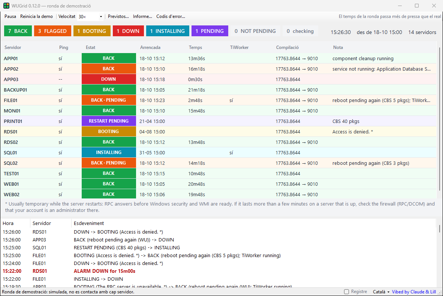443x296 pixels.
Task: Filter by the red 1 DOWN badge
Action: coord(128,31)
